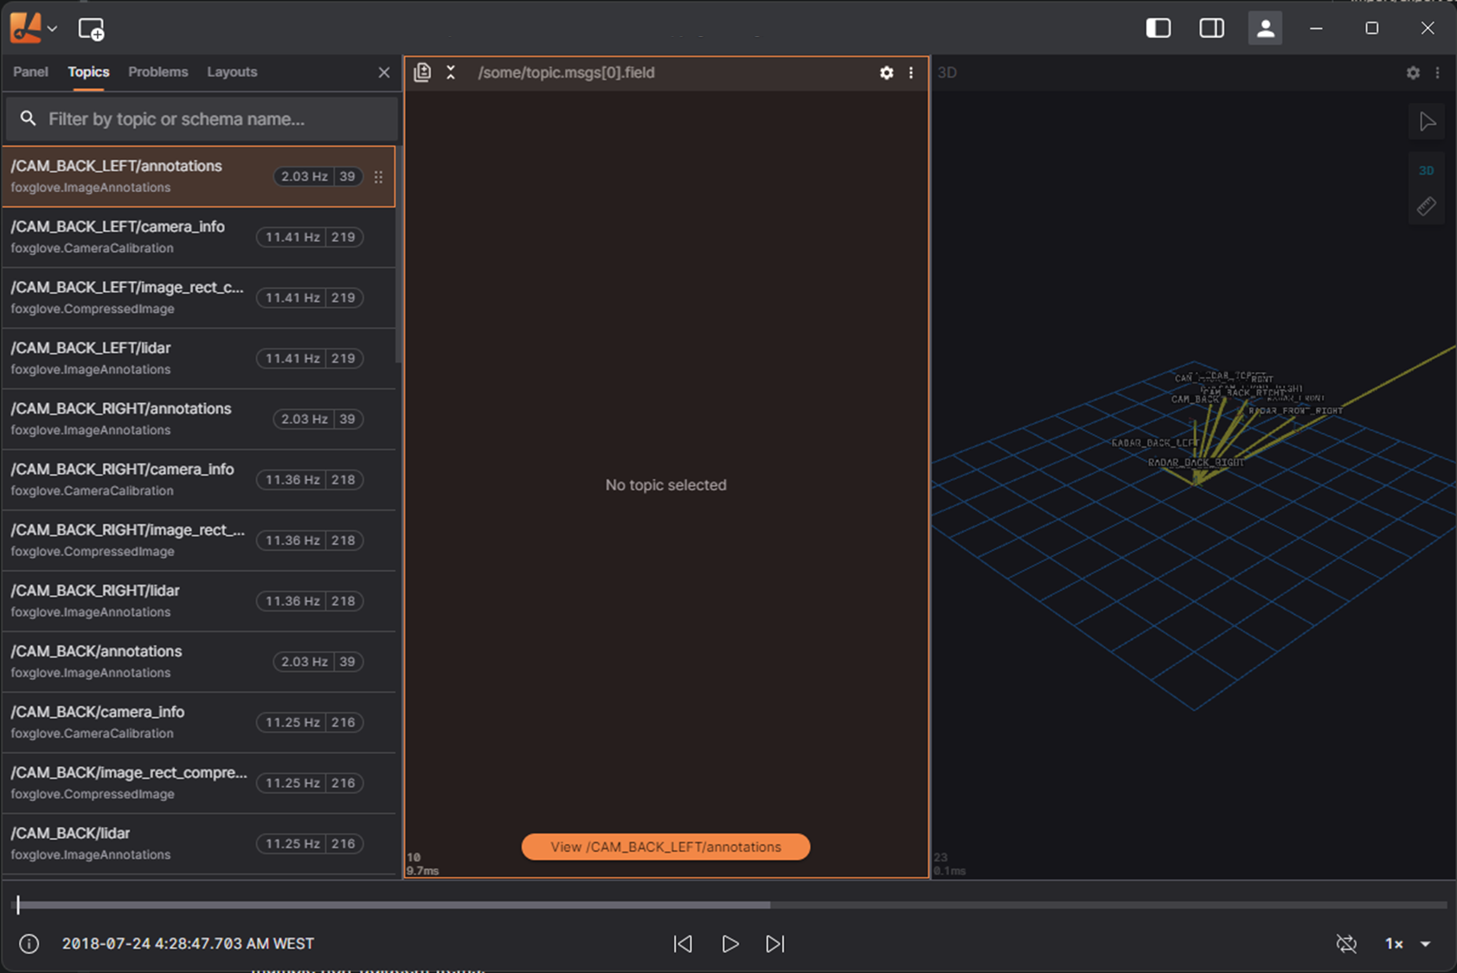Image resolution: width=1457 pixels, height=973 pixels.
Task: Close the left sidebar with X
Action: [x=384, y=73]
